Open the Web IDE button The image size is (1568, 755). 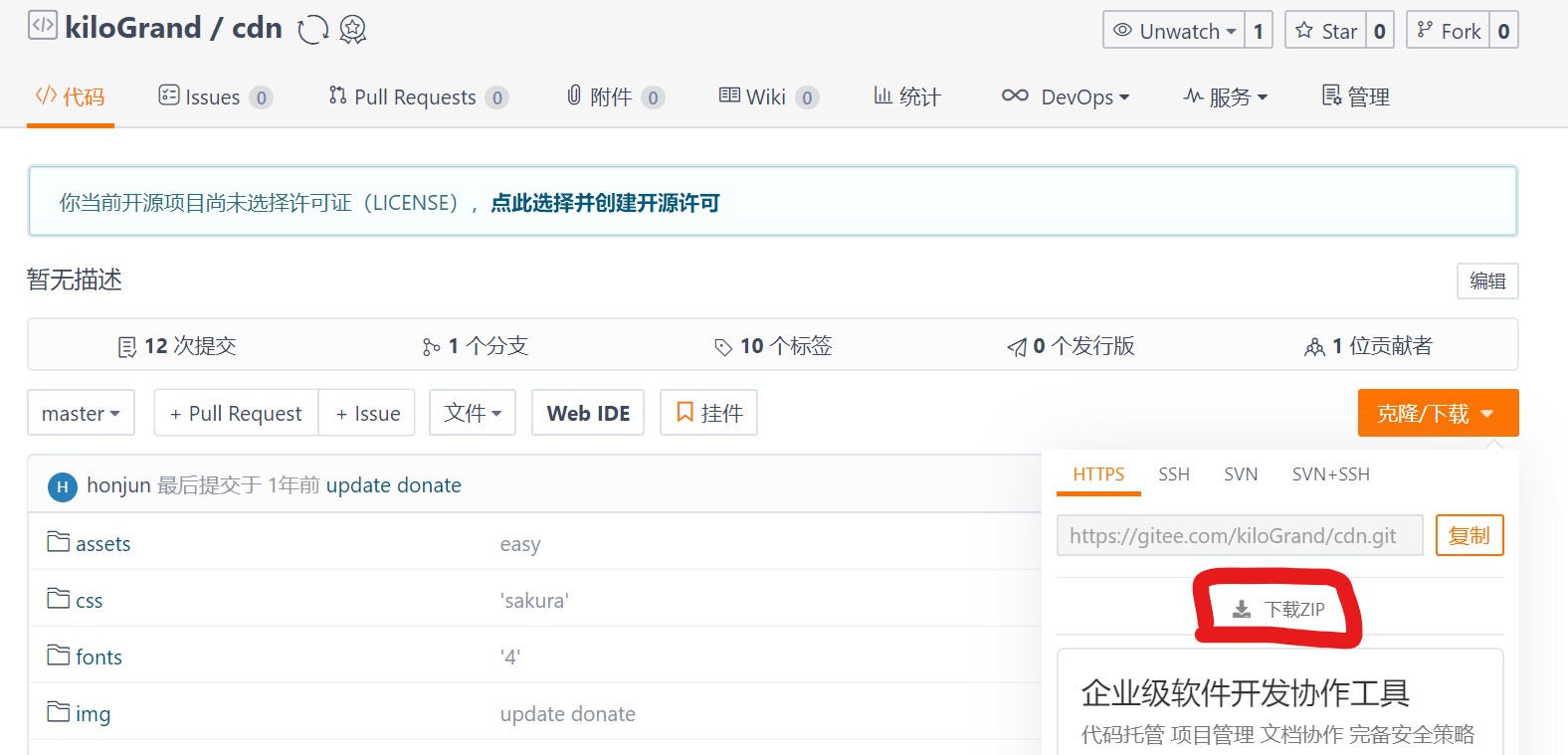coord(588,413)
